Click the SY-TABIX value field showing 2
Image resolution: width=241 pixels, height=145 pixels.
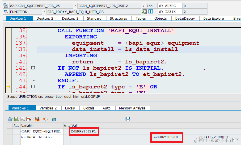coord(195,12)
